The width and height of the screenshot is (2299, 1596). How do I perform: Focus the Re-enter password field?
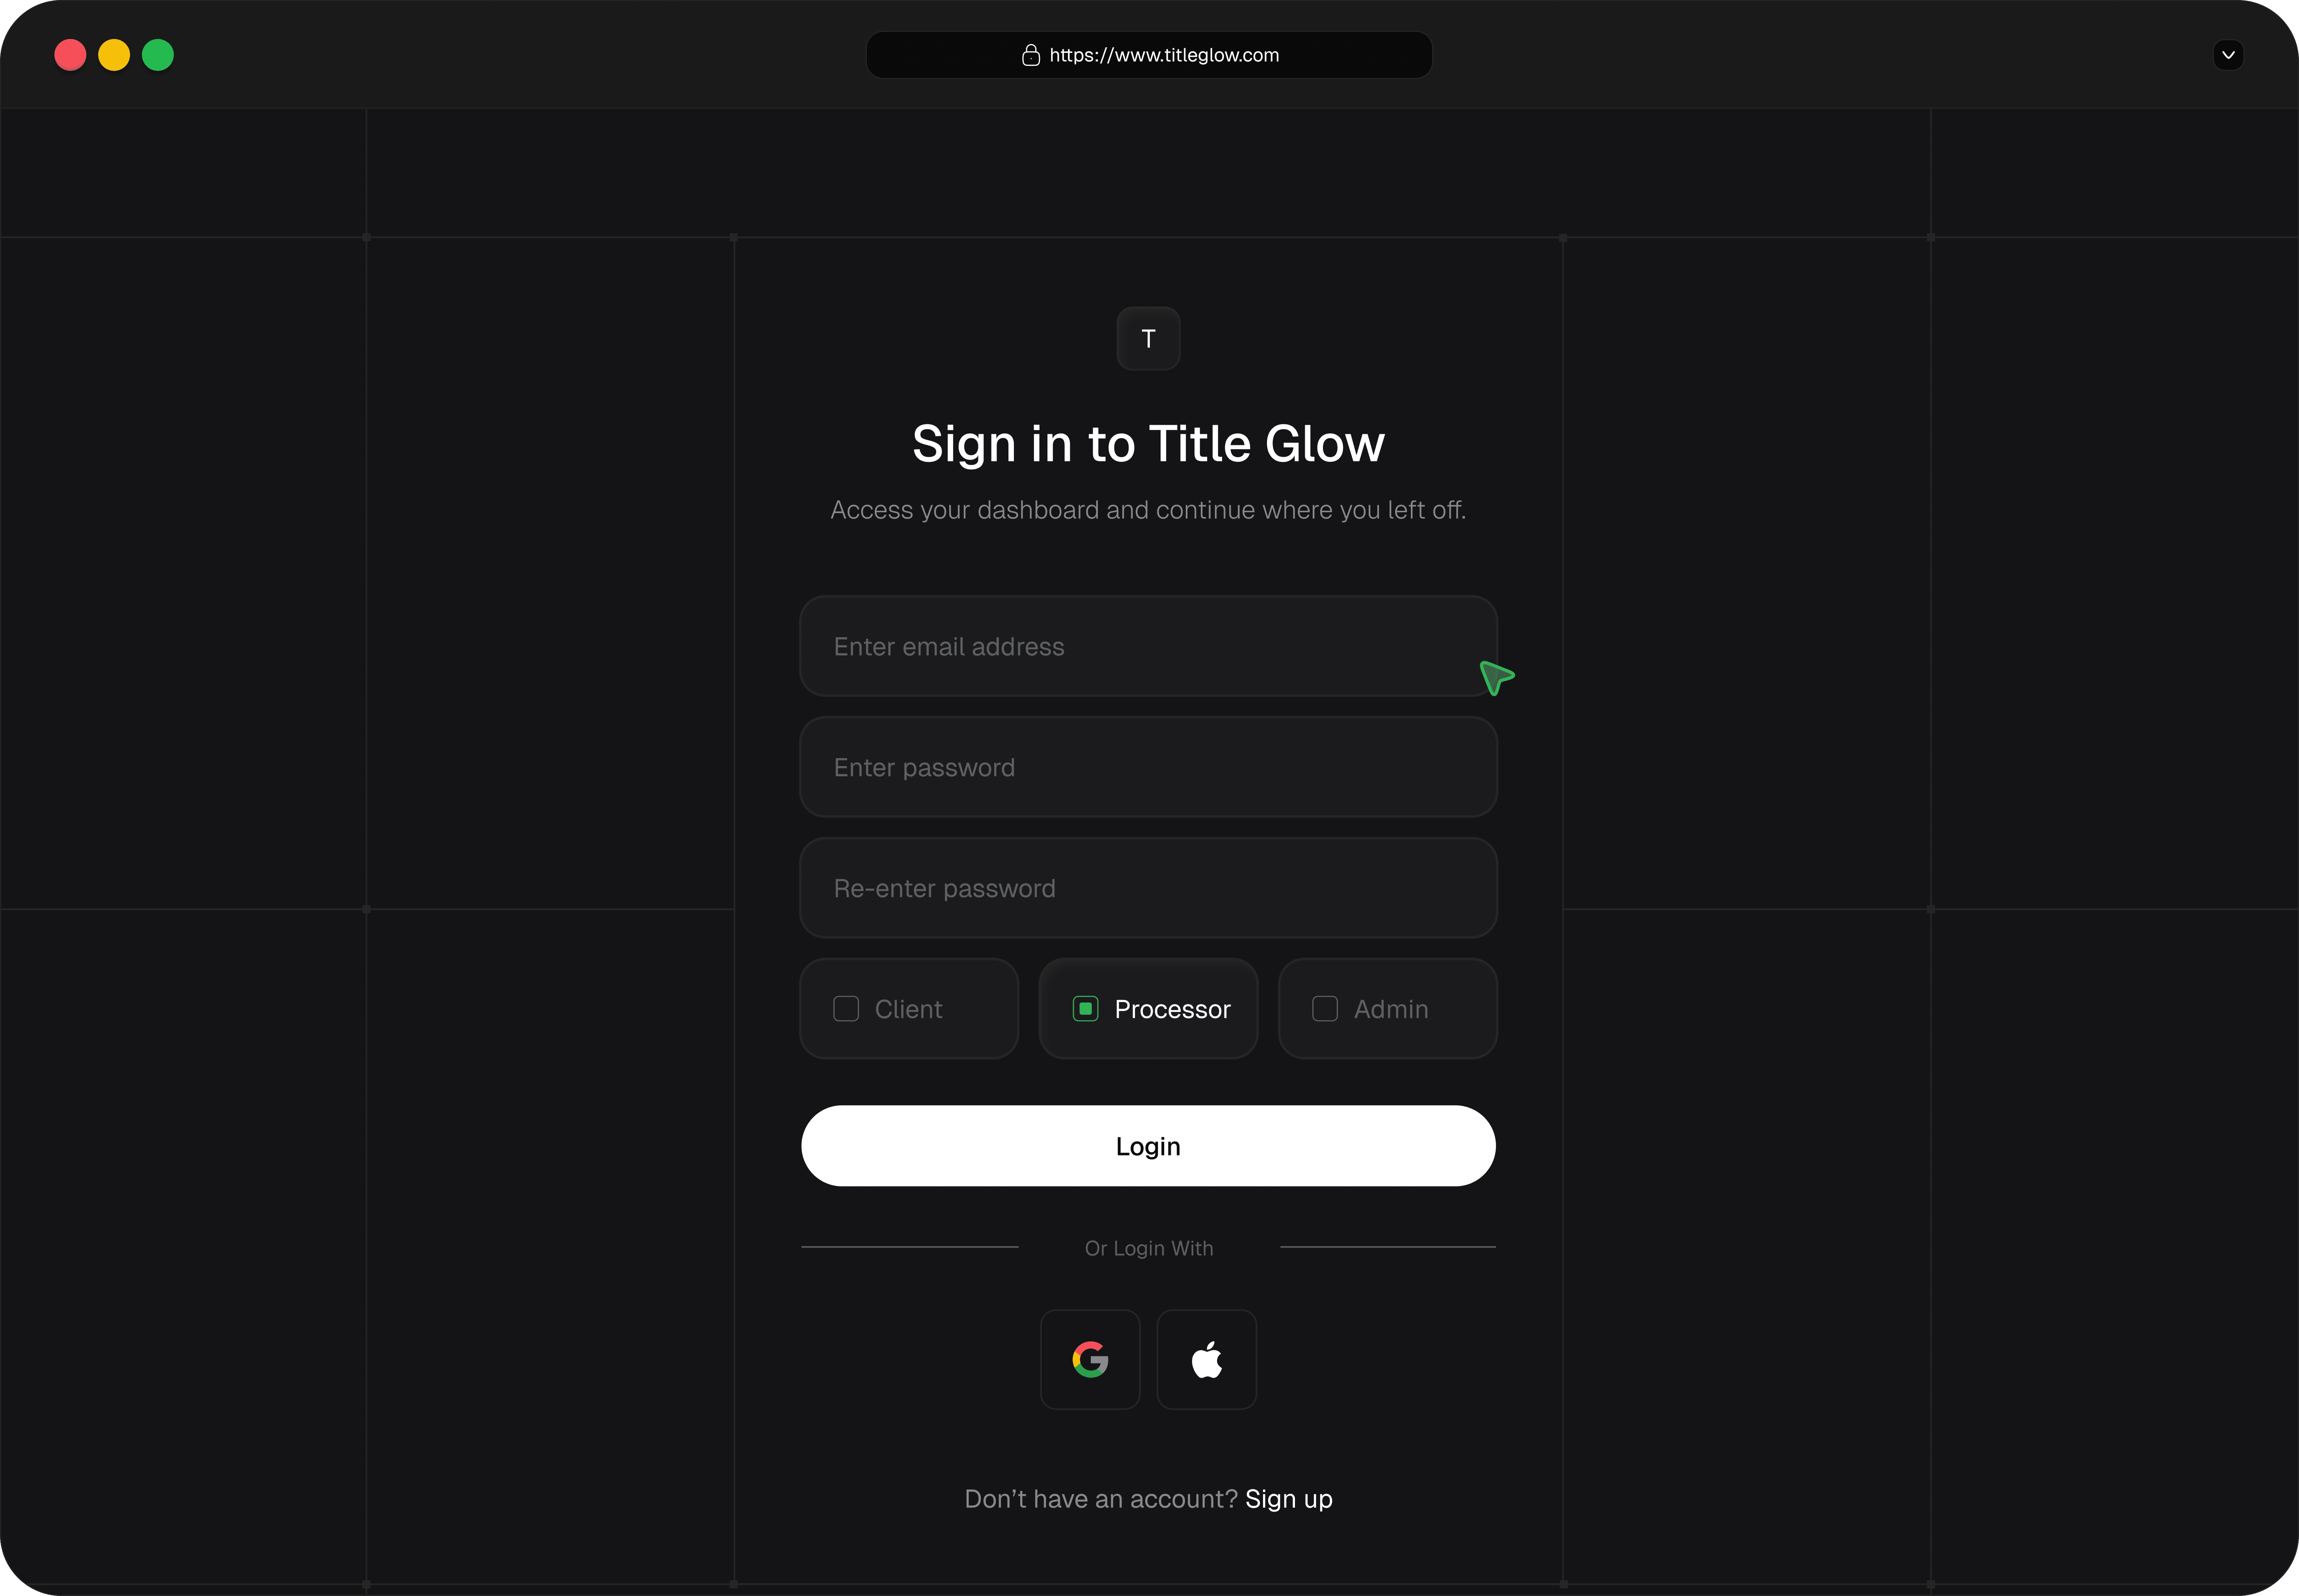[x=1148, y=888]
